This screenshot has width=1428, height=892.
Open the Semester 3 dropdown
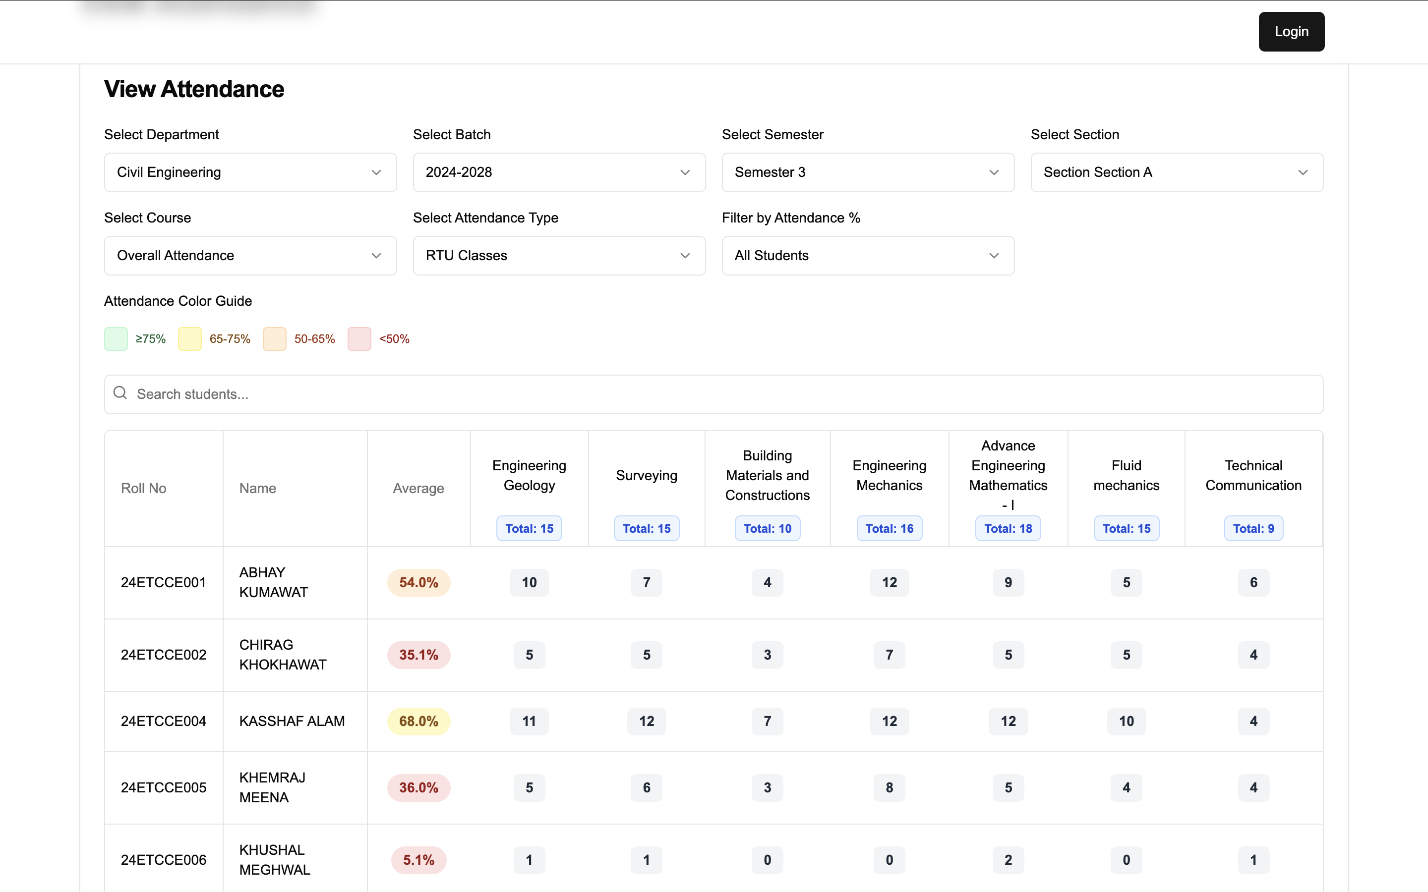tap(867, 172)
